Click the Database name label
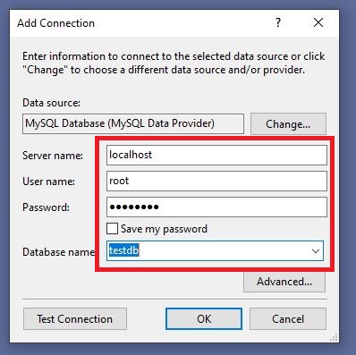356x355 pixels. tap(58, 252)
